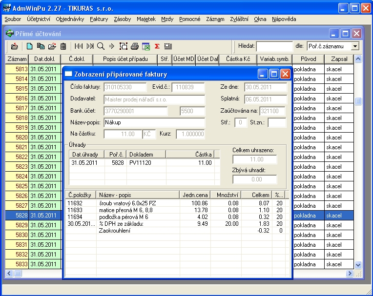
Task: Click the vertical scrollbar thumb
Action: (358, 101)
